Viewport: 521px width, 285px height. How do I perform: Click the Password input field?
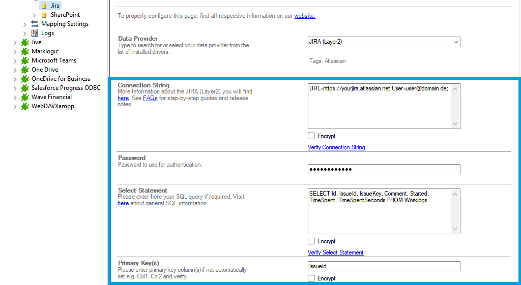pos(384,169)
